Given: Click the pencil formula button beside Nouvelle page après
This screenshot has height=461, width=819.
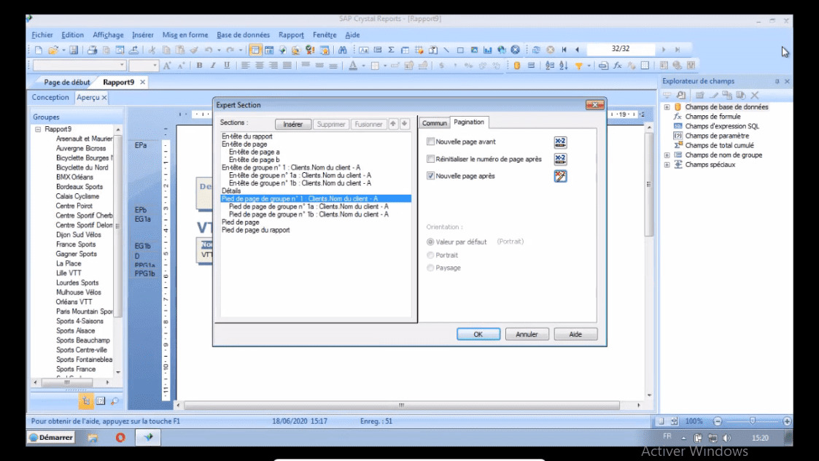Looking at the screenshot, I should (560, 176).
